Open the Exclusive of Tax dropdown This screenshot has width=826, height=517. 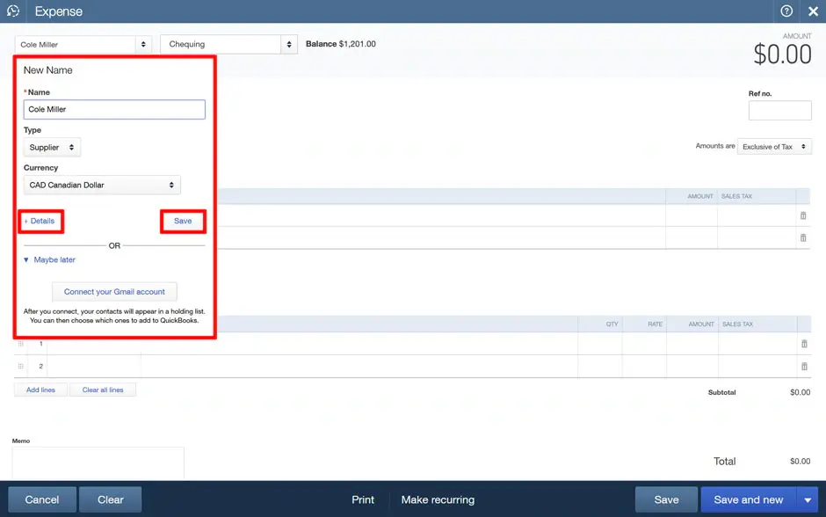coord(774,147)
